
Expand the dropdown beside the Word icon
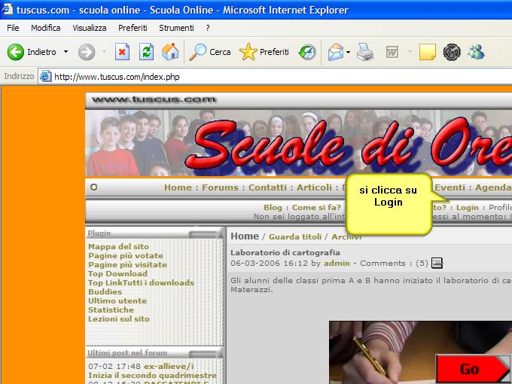[x=410, y=52]
